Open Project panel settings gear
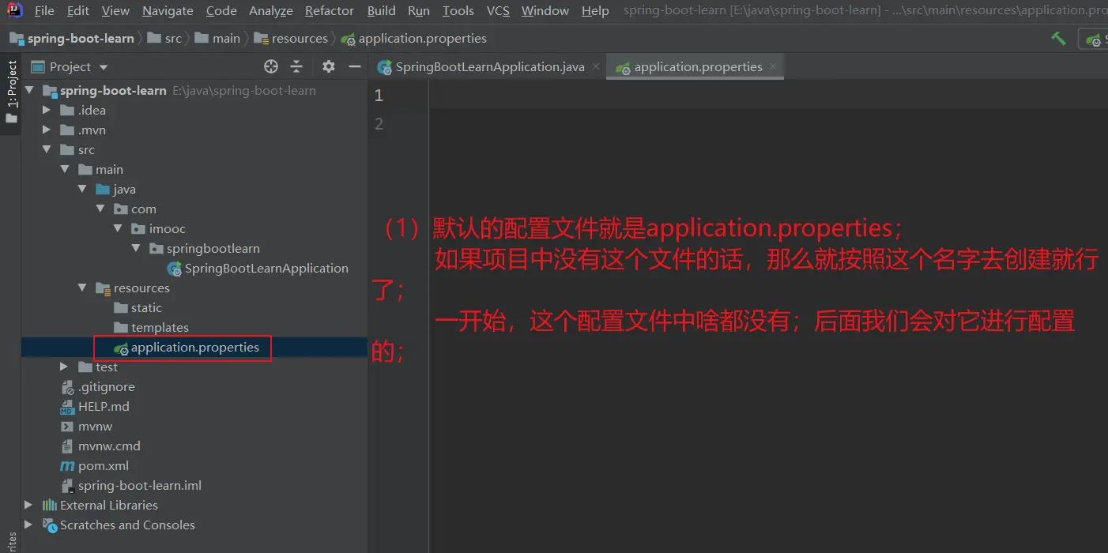The width and height of the screenshot is (1108, 553). pos(329,66)
